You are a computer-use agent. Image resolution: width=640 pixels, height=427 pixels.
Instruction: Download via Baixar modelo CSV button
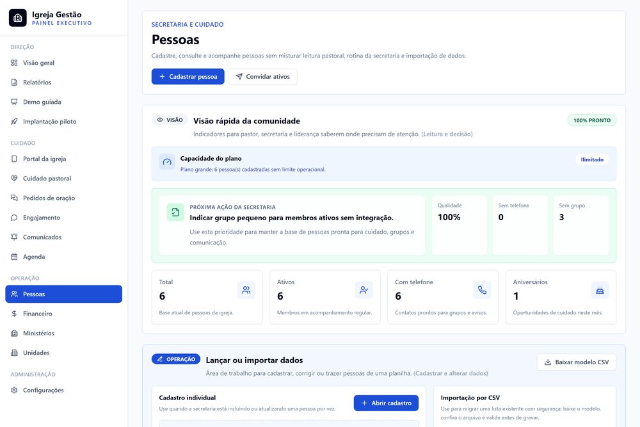tap(577, 362)
